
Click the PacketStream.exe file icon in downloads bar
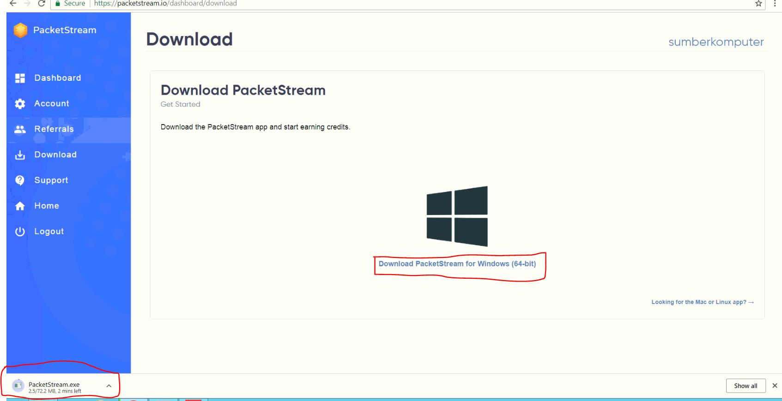(18, 385)
